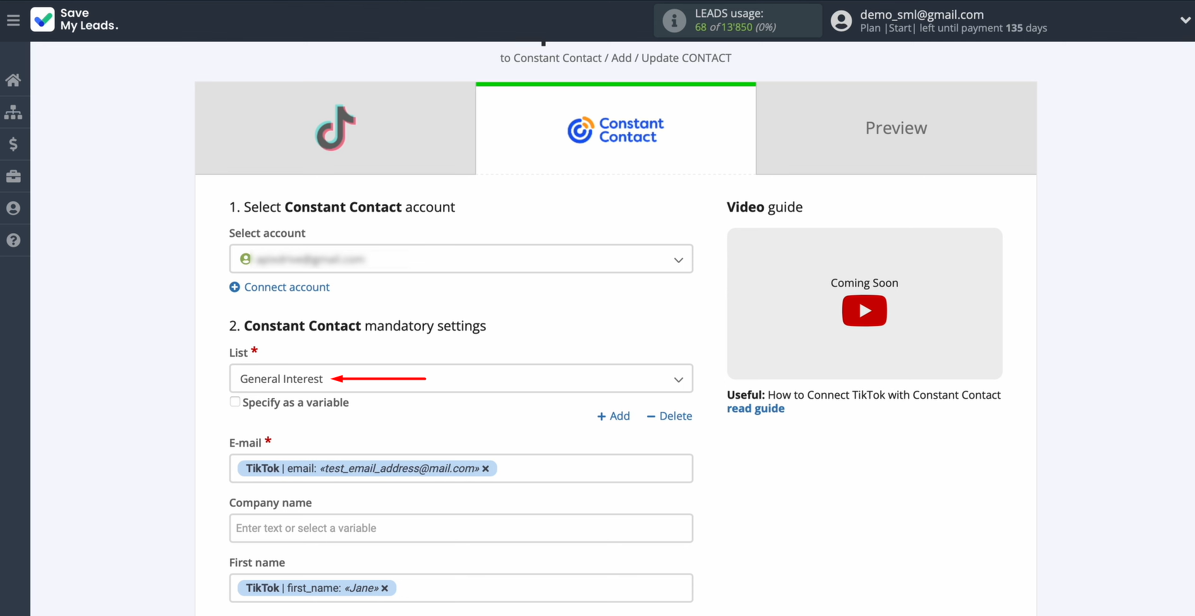Click the LEADS usage info icon
1195x616 pixels.
coord(674,21)
